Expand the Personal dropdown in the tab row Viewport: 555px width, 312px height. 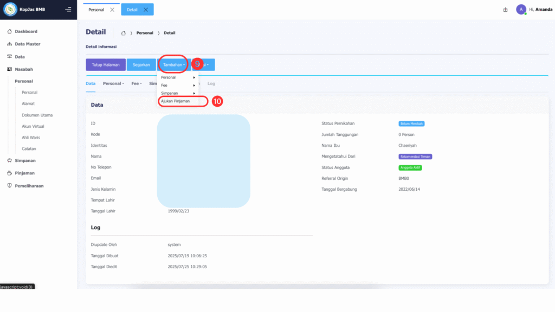[x=113, y=83]
